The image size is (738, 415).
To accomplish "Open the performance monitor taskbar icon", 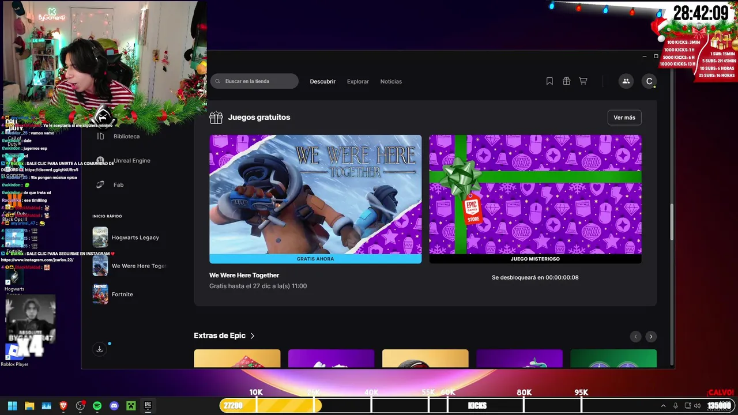I will (x=46, y=406).
